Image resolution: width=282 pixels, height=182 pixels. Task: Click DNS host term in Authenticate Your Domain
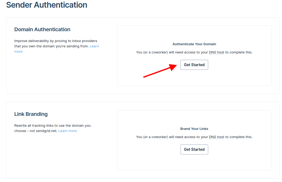pyautogui.click(x=216, y=52)
